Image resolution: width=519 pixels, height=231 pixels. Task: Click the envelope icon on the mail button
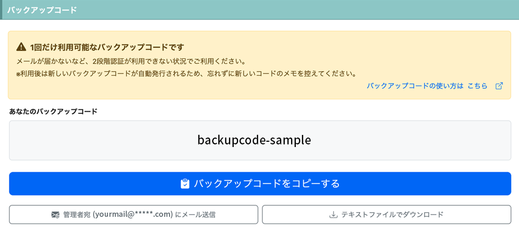[56, 215]
